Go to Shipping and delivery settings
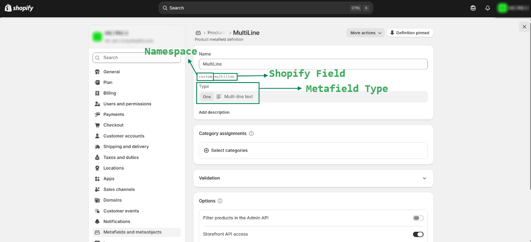Screen dimensions: 531x242 (126, 147)
